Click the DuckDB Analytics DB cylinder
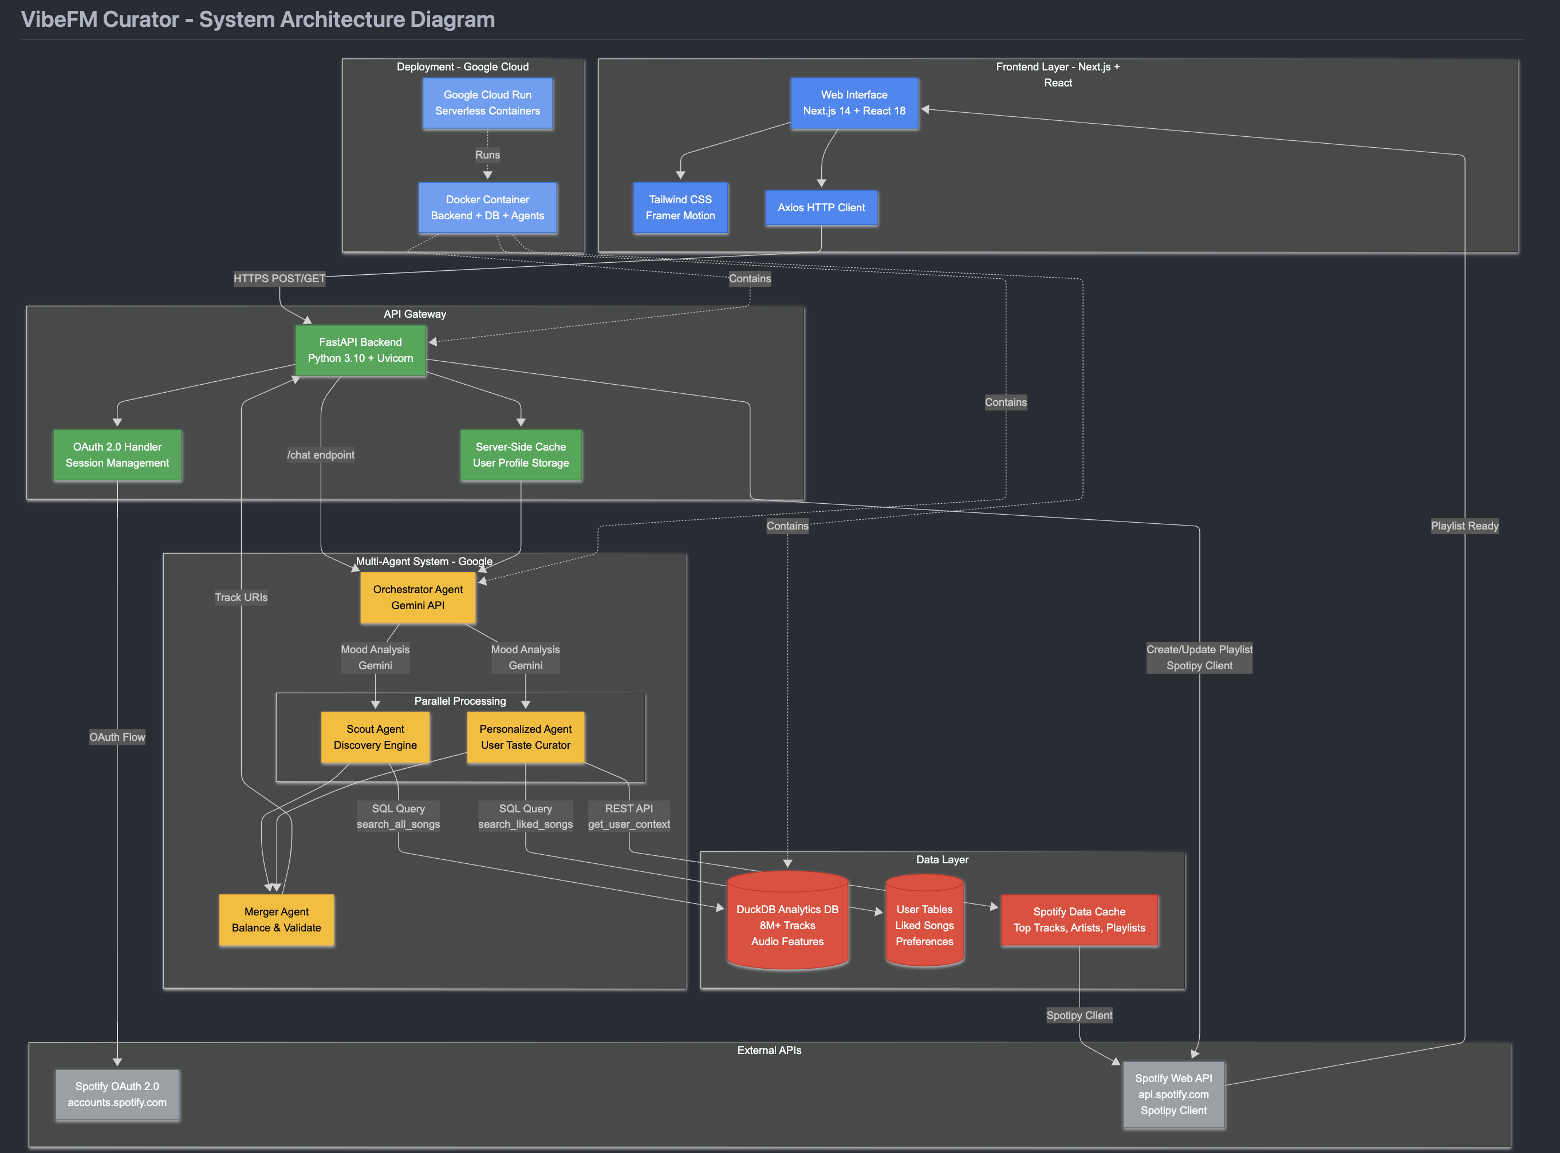The height and width of the screenshot is (1153, 1560). click(x=787, y=926)
